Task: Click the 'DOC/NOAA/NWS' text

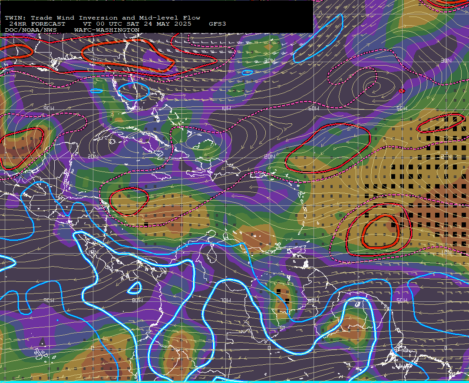Action: pos(31,30)
